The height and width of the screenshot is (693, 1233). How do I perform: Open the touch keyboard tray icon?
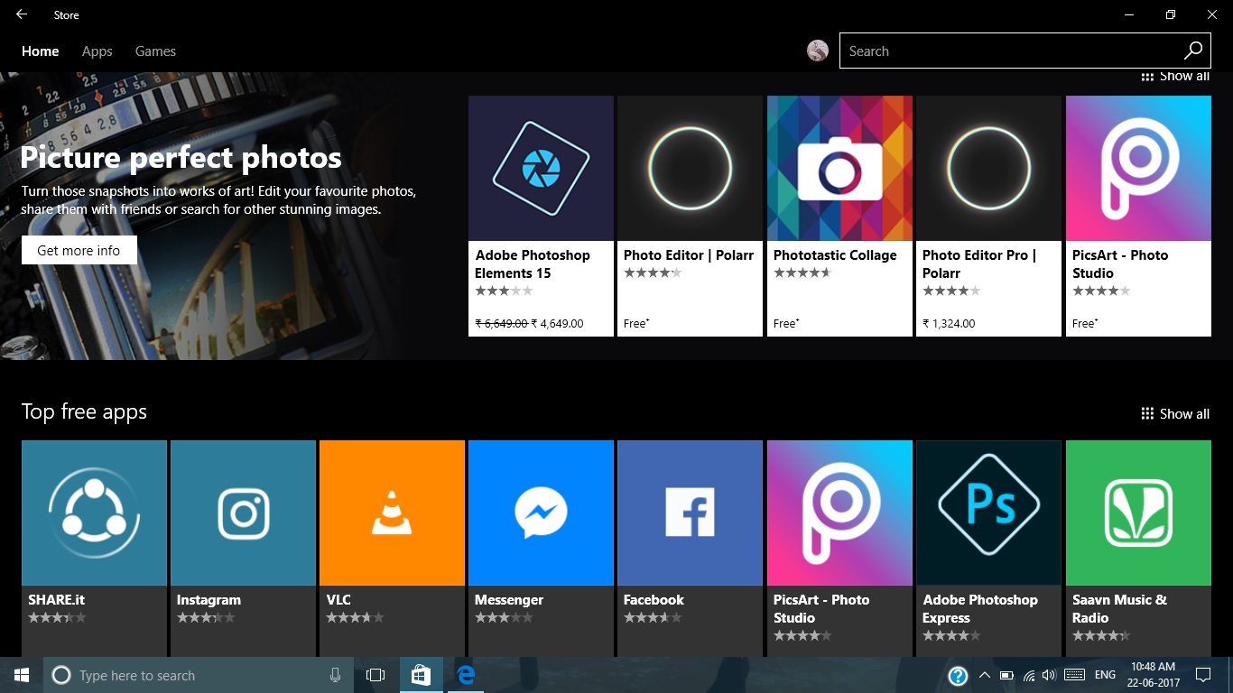point(1074,675)
